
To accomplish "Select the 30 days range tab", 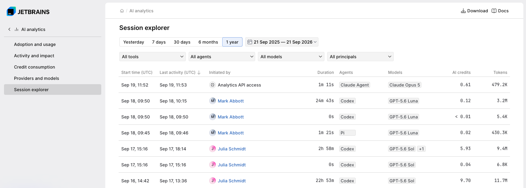I will 182,42.
